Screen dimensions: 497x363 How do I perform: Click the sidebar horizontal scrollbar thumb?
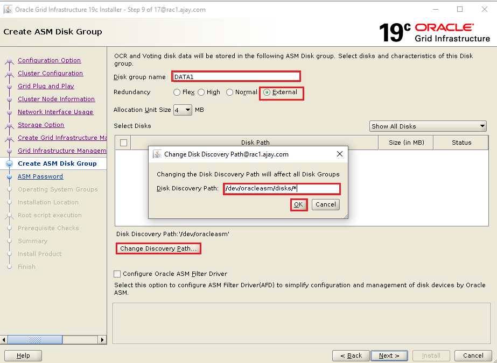[x=35, y=340]
